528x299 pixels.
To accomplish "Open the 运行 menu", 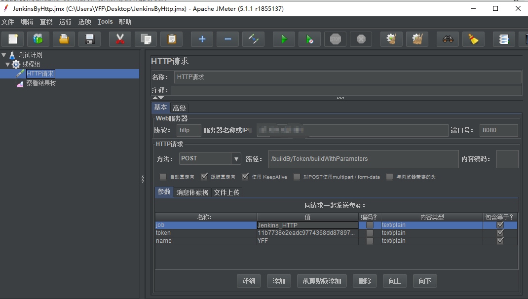I will point(65,22).
